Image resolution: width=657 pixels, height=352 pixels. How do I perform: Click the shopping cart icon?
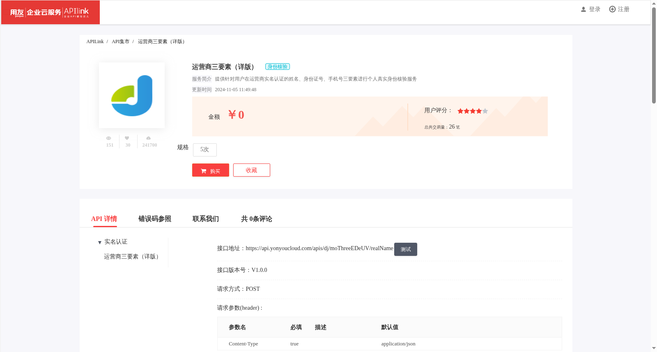(204, 171)
